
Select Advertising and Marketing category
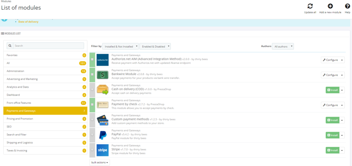point(45,79)
